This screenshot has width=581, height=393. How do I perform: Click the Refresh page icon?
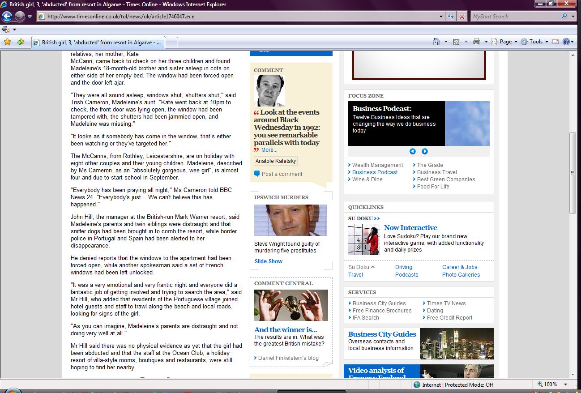451,17
